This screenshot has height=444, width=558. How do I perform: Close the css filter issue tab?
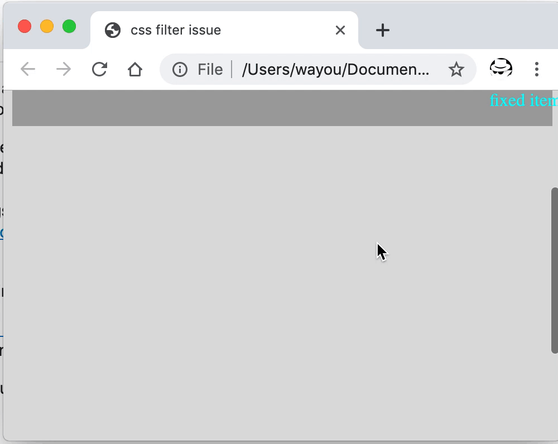[340, 30]
